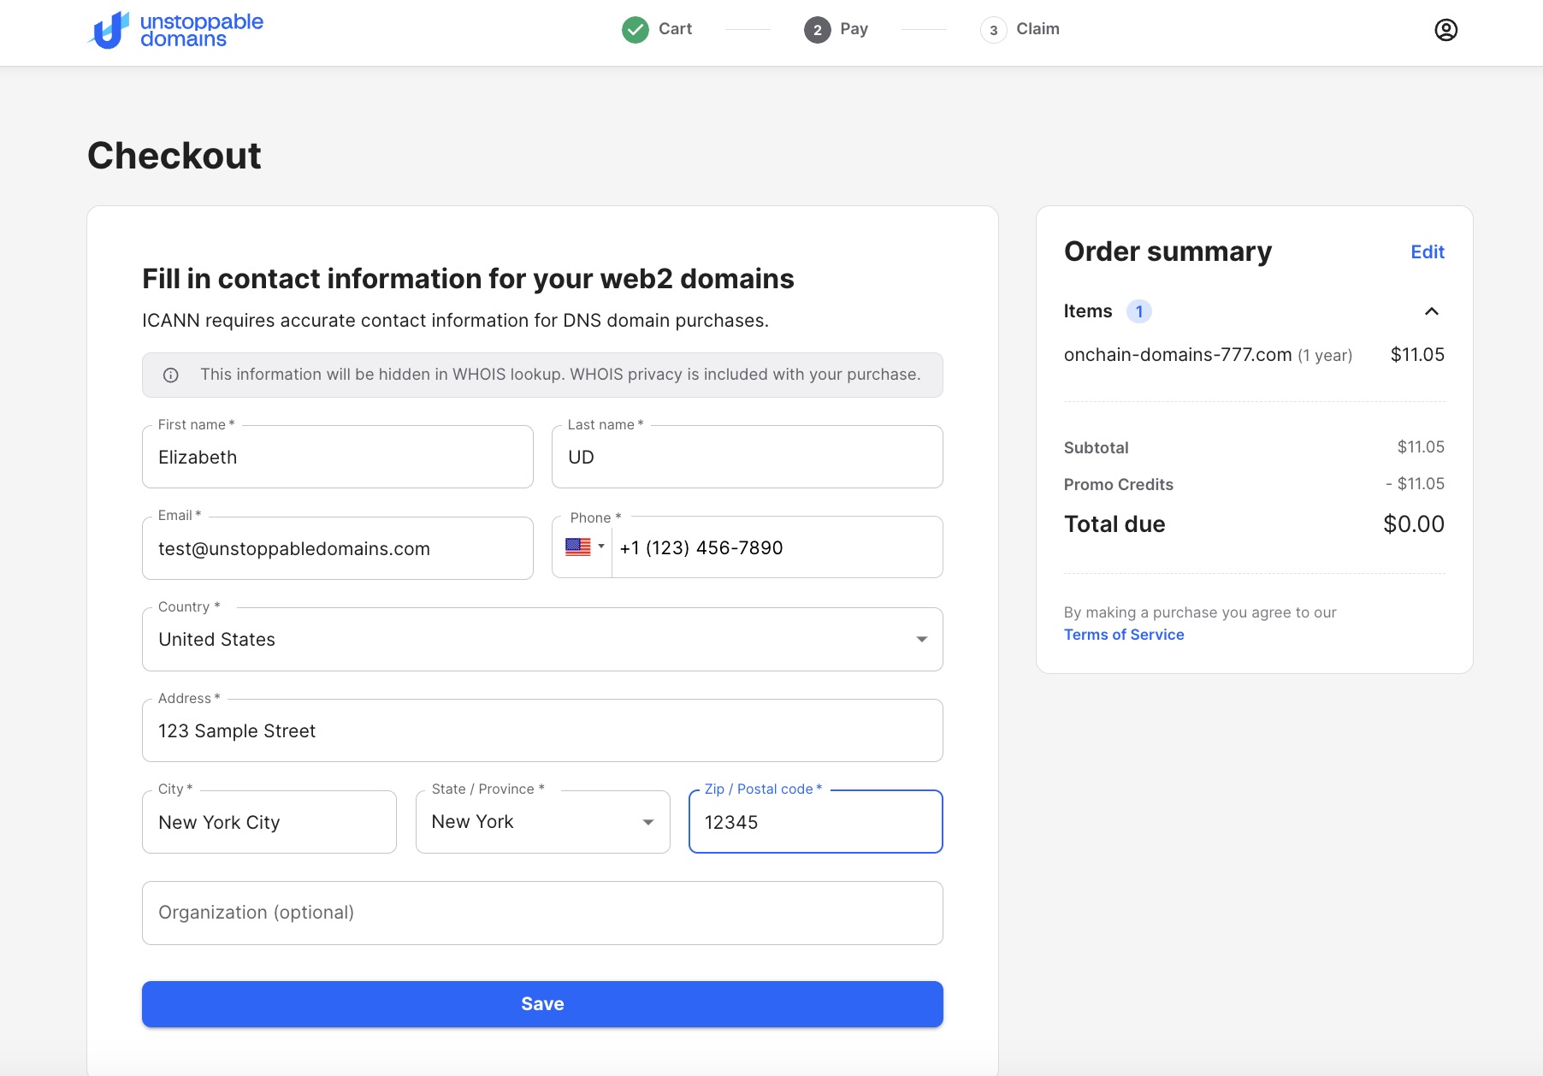Screen dimensions: 1543x1076
Task: Select the Claim step label
Action: click(x=1038, y=29)
